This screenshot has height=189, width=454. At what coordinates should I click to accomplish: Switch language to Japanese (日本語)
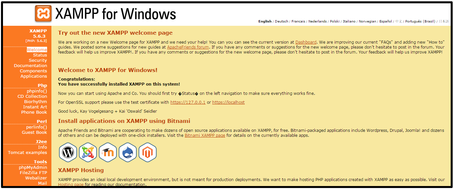pos(443,21)
